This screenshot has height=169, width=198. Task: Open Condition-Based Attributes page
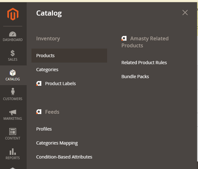pos(64,157)
